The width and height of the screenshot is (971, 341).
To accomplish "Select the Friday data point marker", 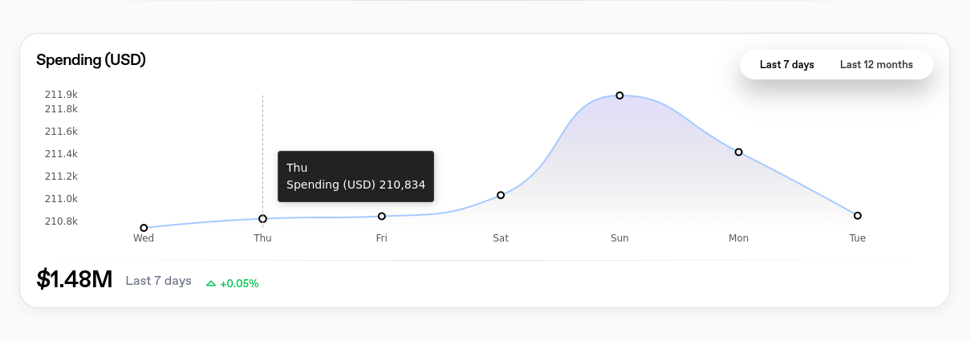I will [382, 217].
